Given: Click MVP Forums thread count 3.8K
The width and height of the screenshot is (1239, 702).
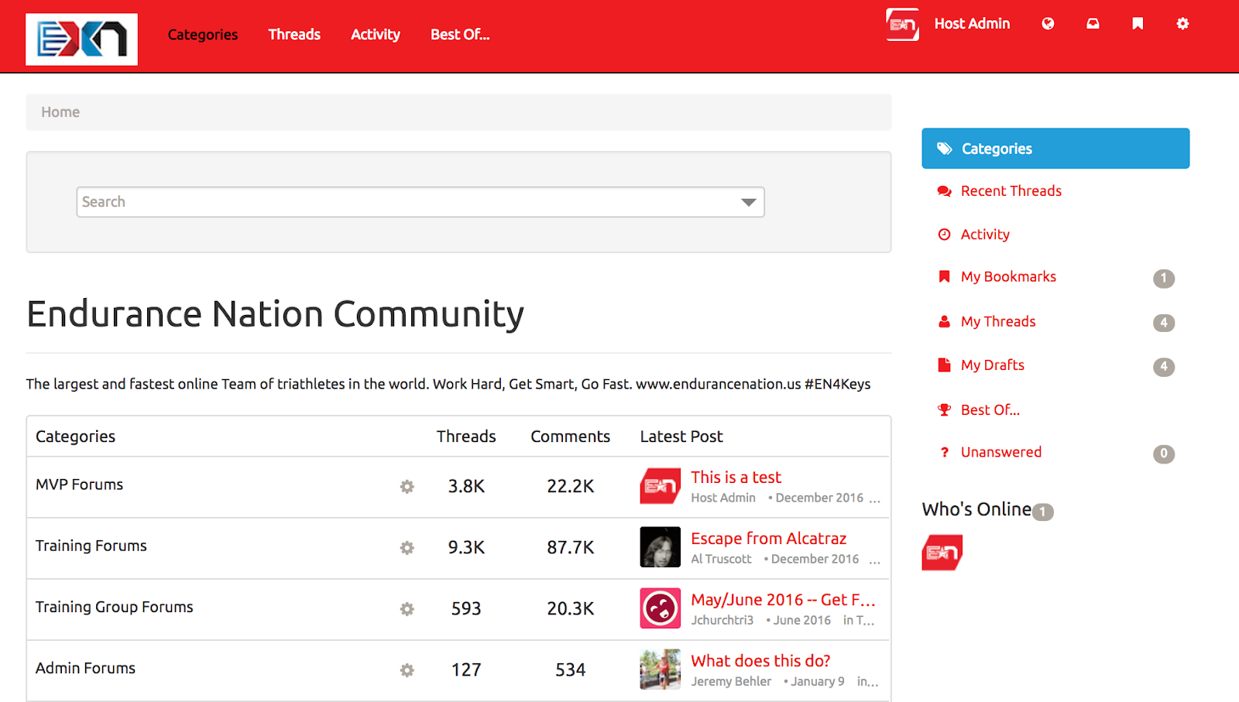Looking at the screenshot, I should pyautogui.click(x=466, y=487).
